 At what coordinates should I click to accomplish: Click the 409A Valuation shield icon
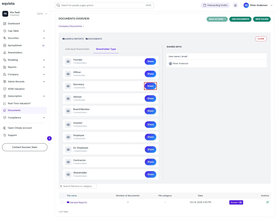coord(5,89)
